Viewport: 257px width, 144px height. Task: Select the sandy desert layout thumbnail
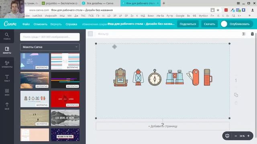pyautogui.click(x=35, y=118)
